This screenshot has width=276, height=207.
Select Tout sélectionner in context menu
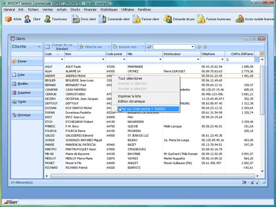point(130,78)
